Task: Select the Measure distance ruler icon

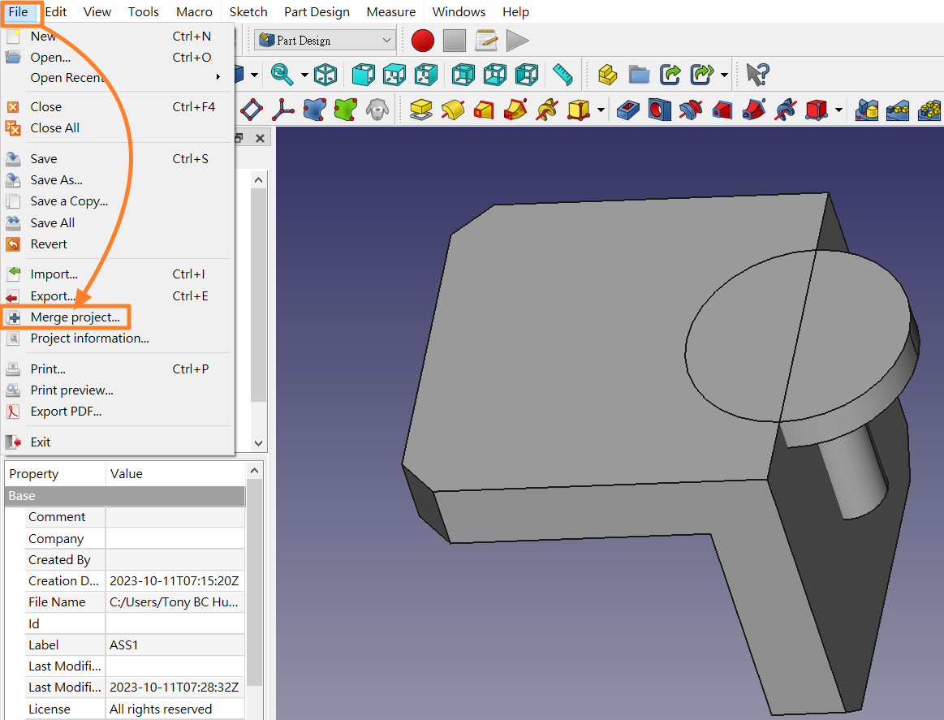Action: tap(563, 75)
